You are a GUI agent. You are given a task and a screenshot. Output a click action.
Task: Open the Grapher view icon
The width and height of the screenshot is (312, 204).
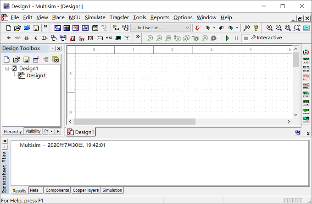[85, 28]
